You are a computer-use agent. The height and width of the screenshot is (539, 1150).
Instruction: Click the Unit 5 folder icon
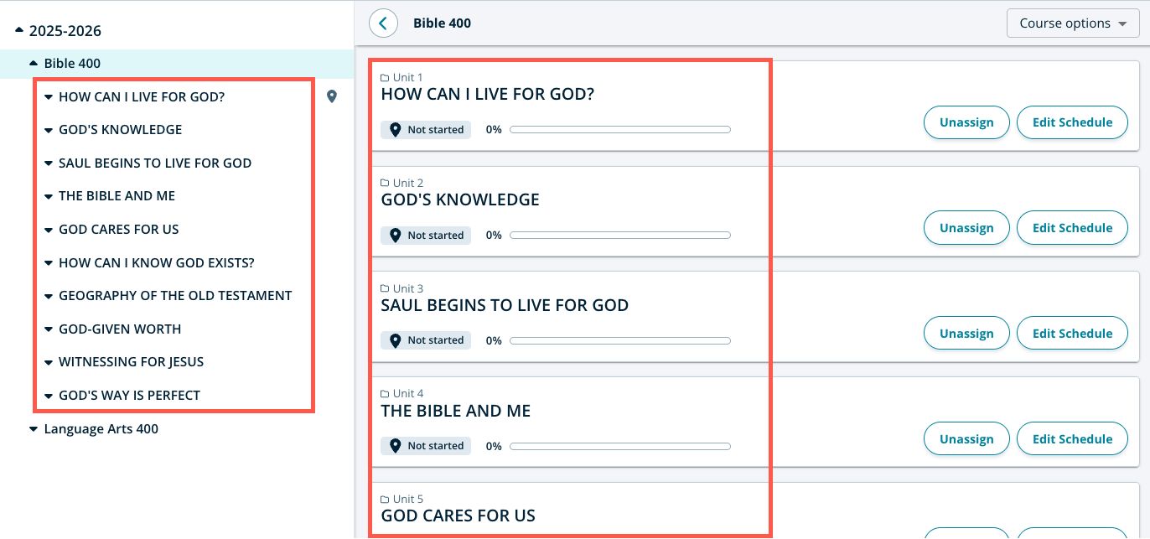pos(386,500)
